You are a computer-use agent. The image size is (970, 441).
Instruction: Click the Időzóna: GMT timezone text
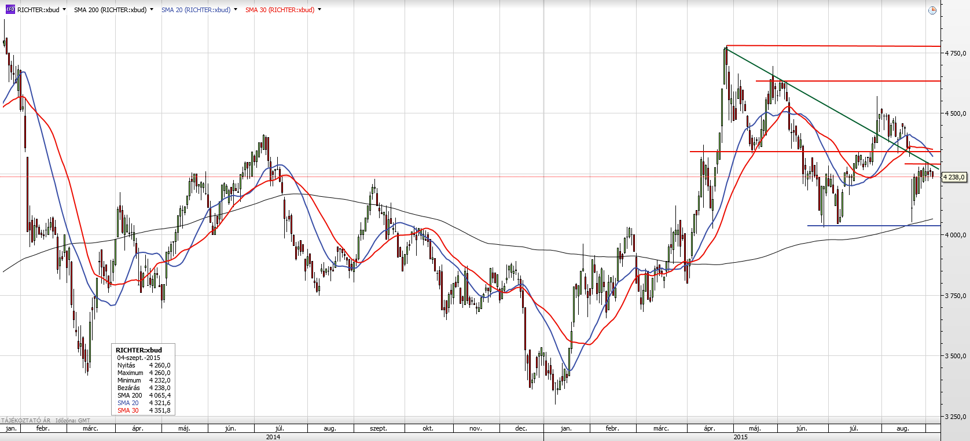pyautogui.click(x=73, y=421)
